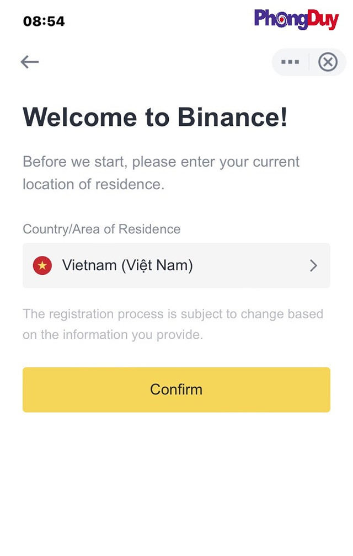Image resolution: width=353 pixels, height=556 pixels.
Task: Tap the registration process disclaimer text
Action: coord(173,314)
